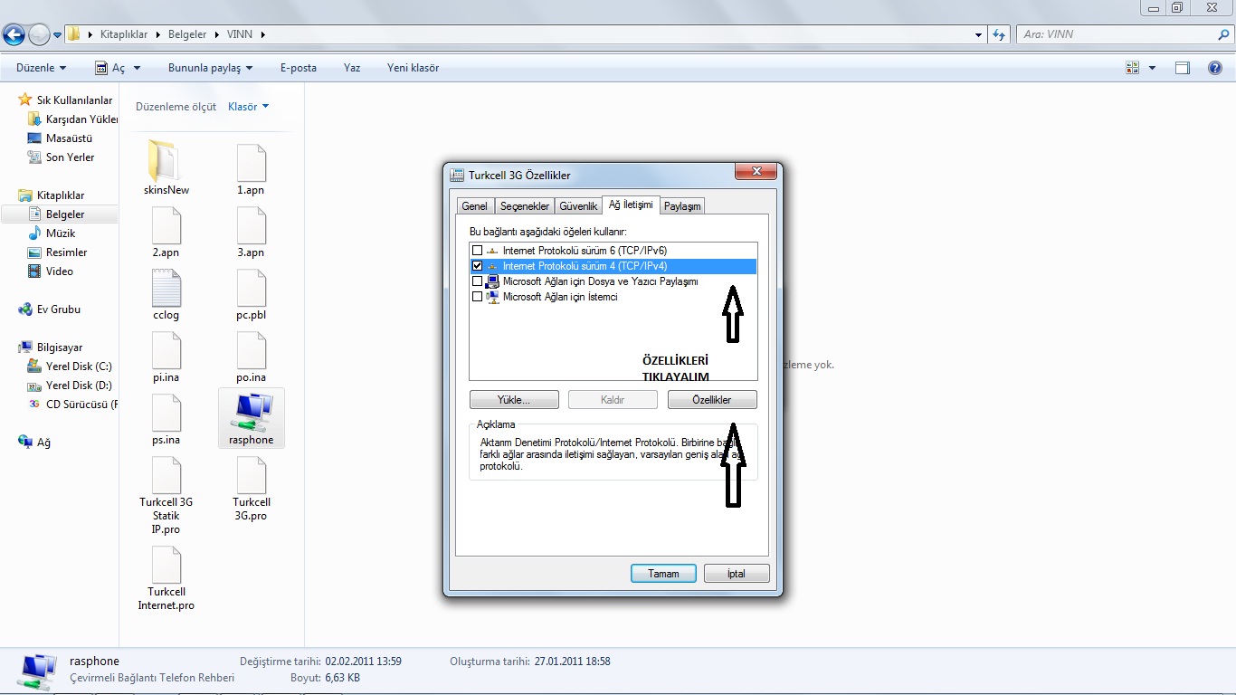Cancel with the İptal button
Viewport: 1236px width, 695px height.
click(737, 574)
